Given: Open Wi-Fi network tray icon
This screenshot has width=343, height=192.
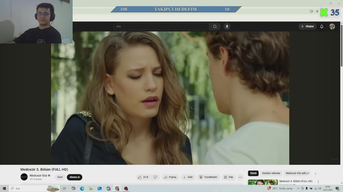Looking at the screenshot, I should [x=315, y=189].
